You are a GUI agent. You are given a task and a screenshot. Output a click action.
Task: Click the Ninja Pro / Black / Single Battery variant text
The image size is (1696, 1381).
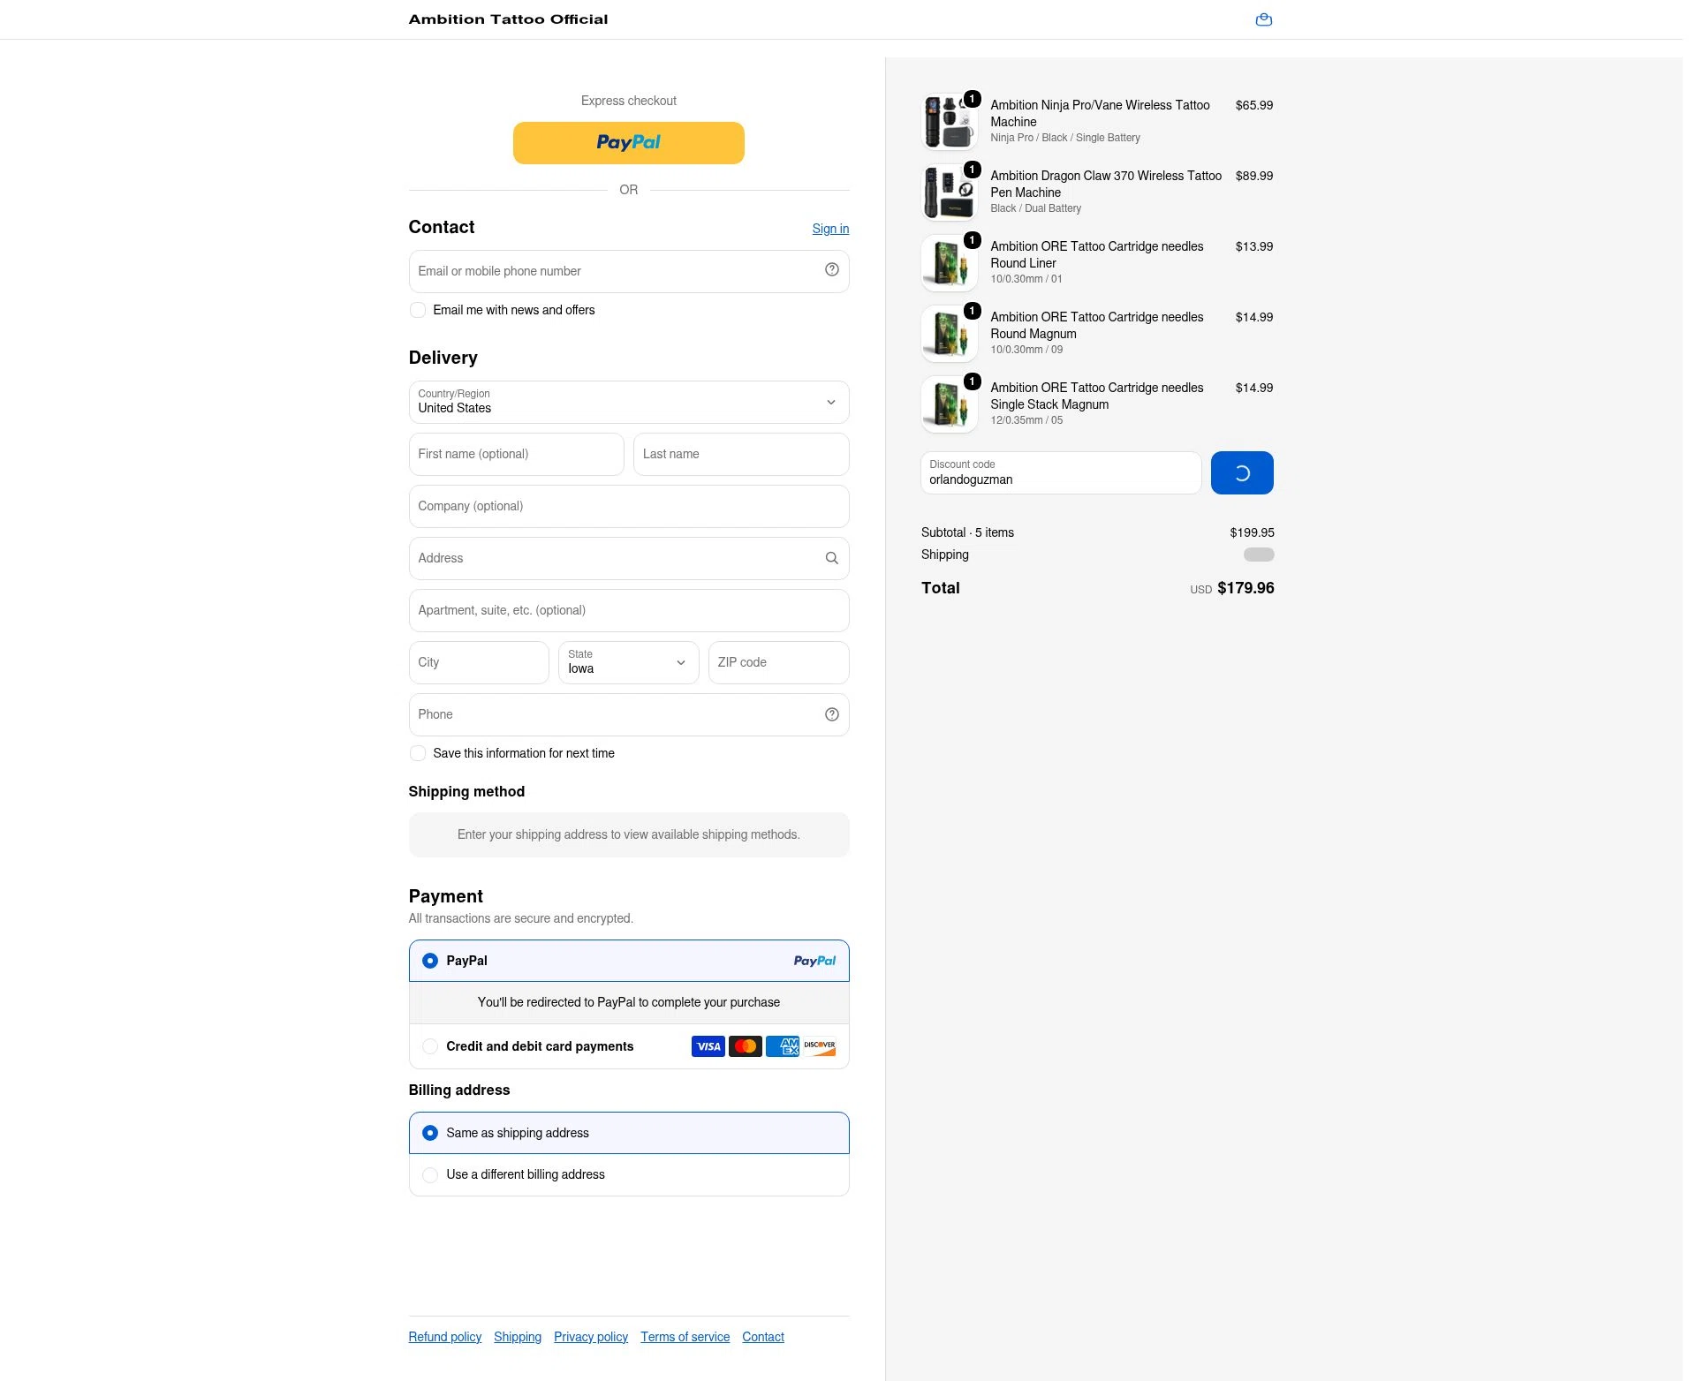click(x=1065, y=138)
